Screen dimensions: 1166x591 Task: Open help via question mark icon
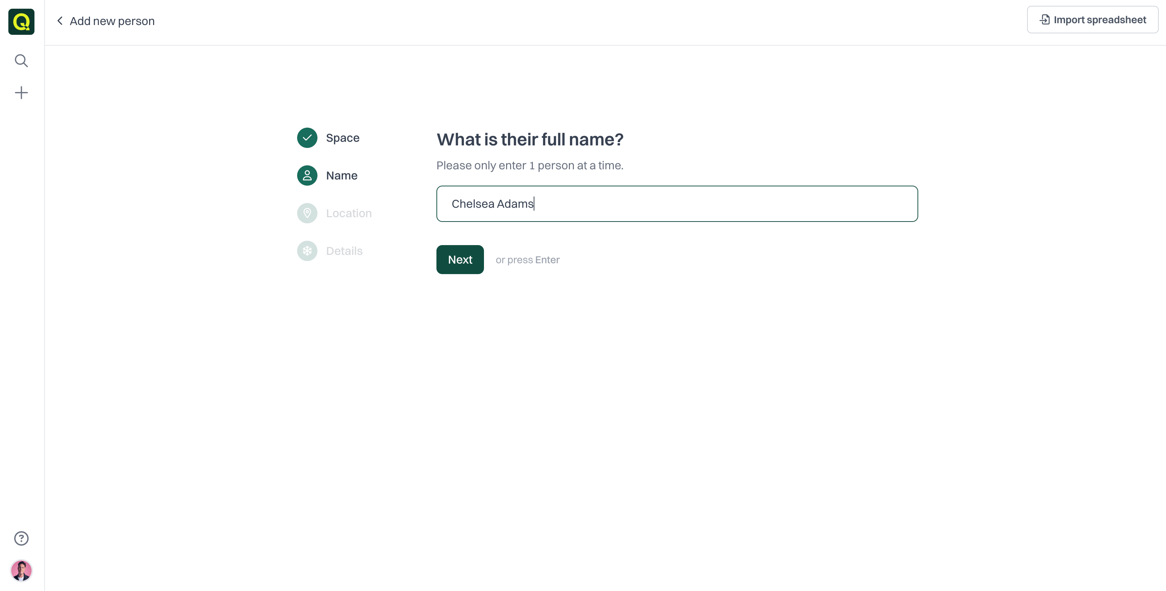pyautogui.click(x=21, y=538)
